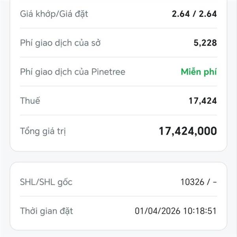Tap the gray gap between the two cards
Image resolution: width=237 pixels, height=237 pixels.
(x=118, y=156)
